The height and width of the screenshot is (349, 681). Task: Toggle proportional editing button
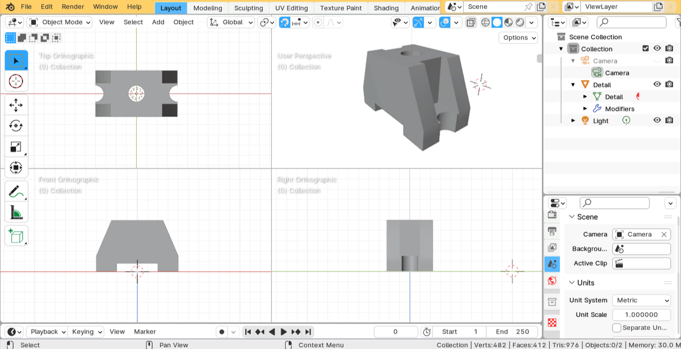point(318,22)
